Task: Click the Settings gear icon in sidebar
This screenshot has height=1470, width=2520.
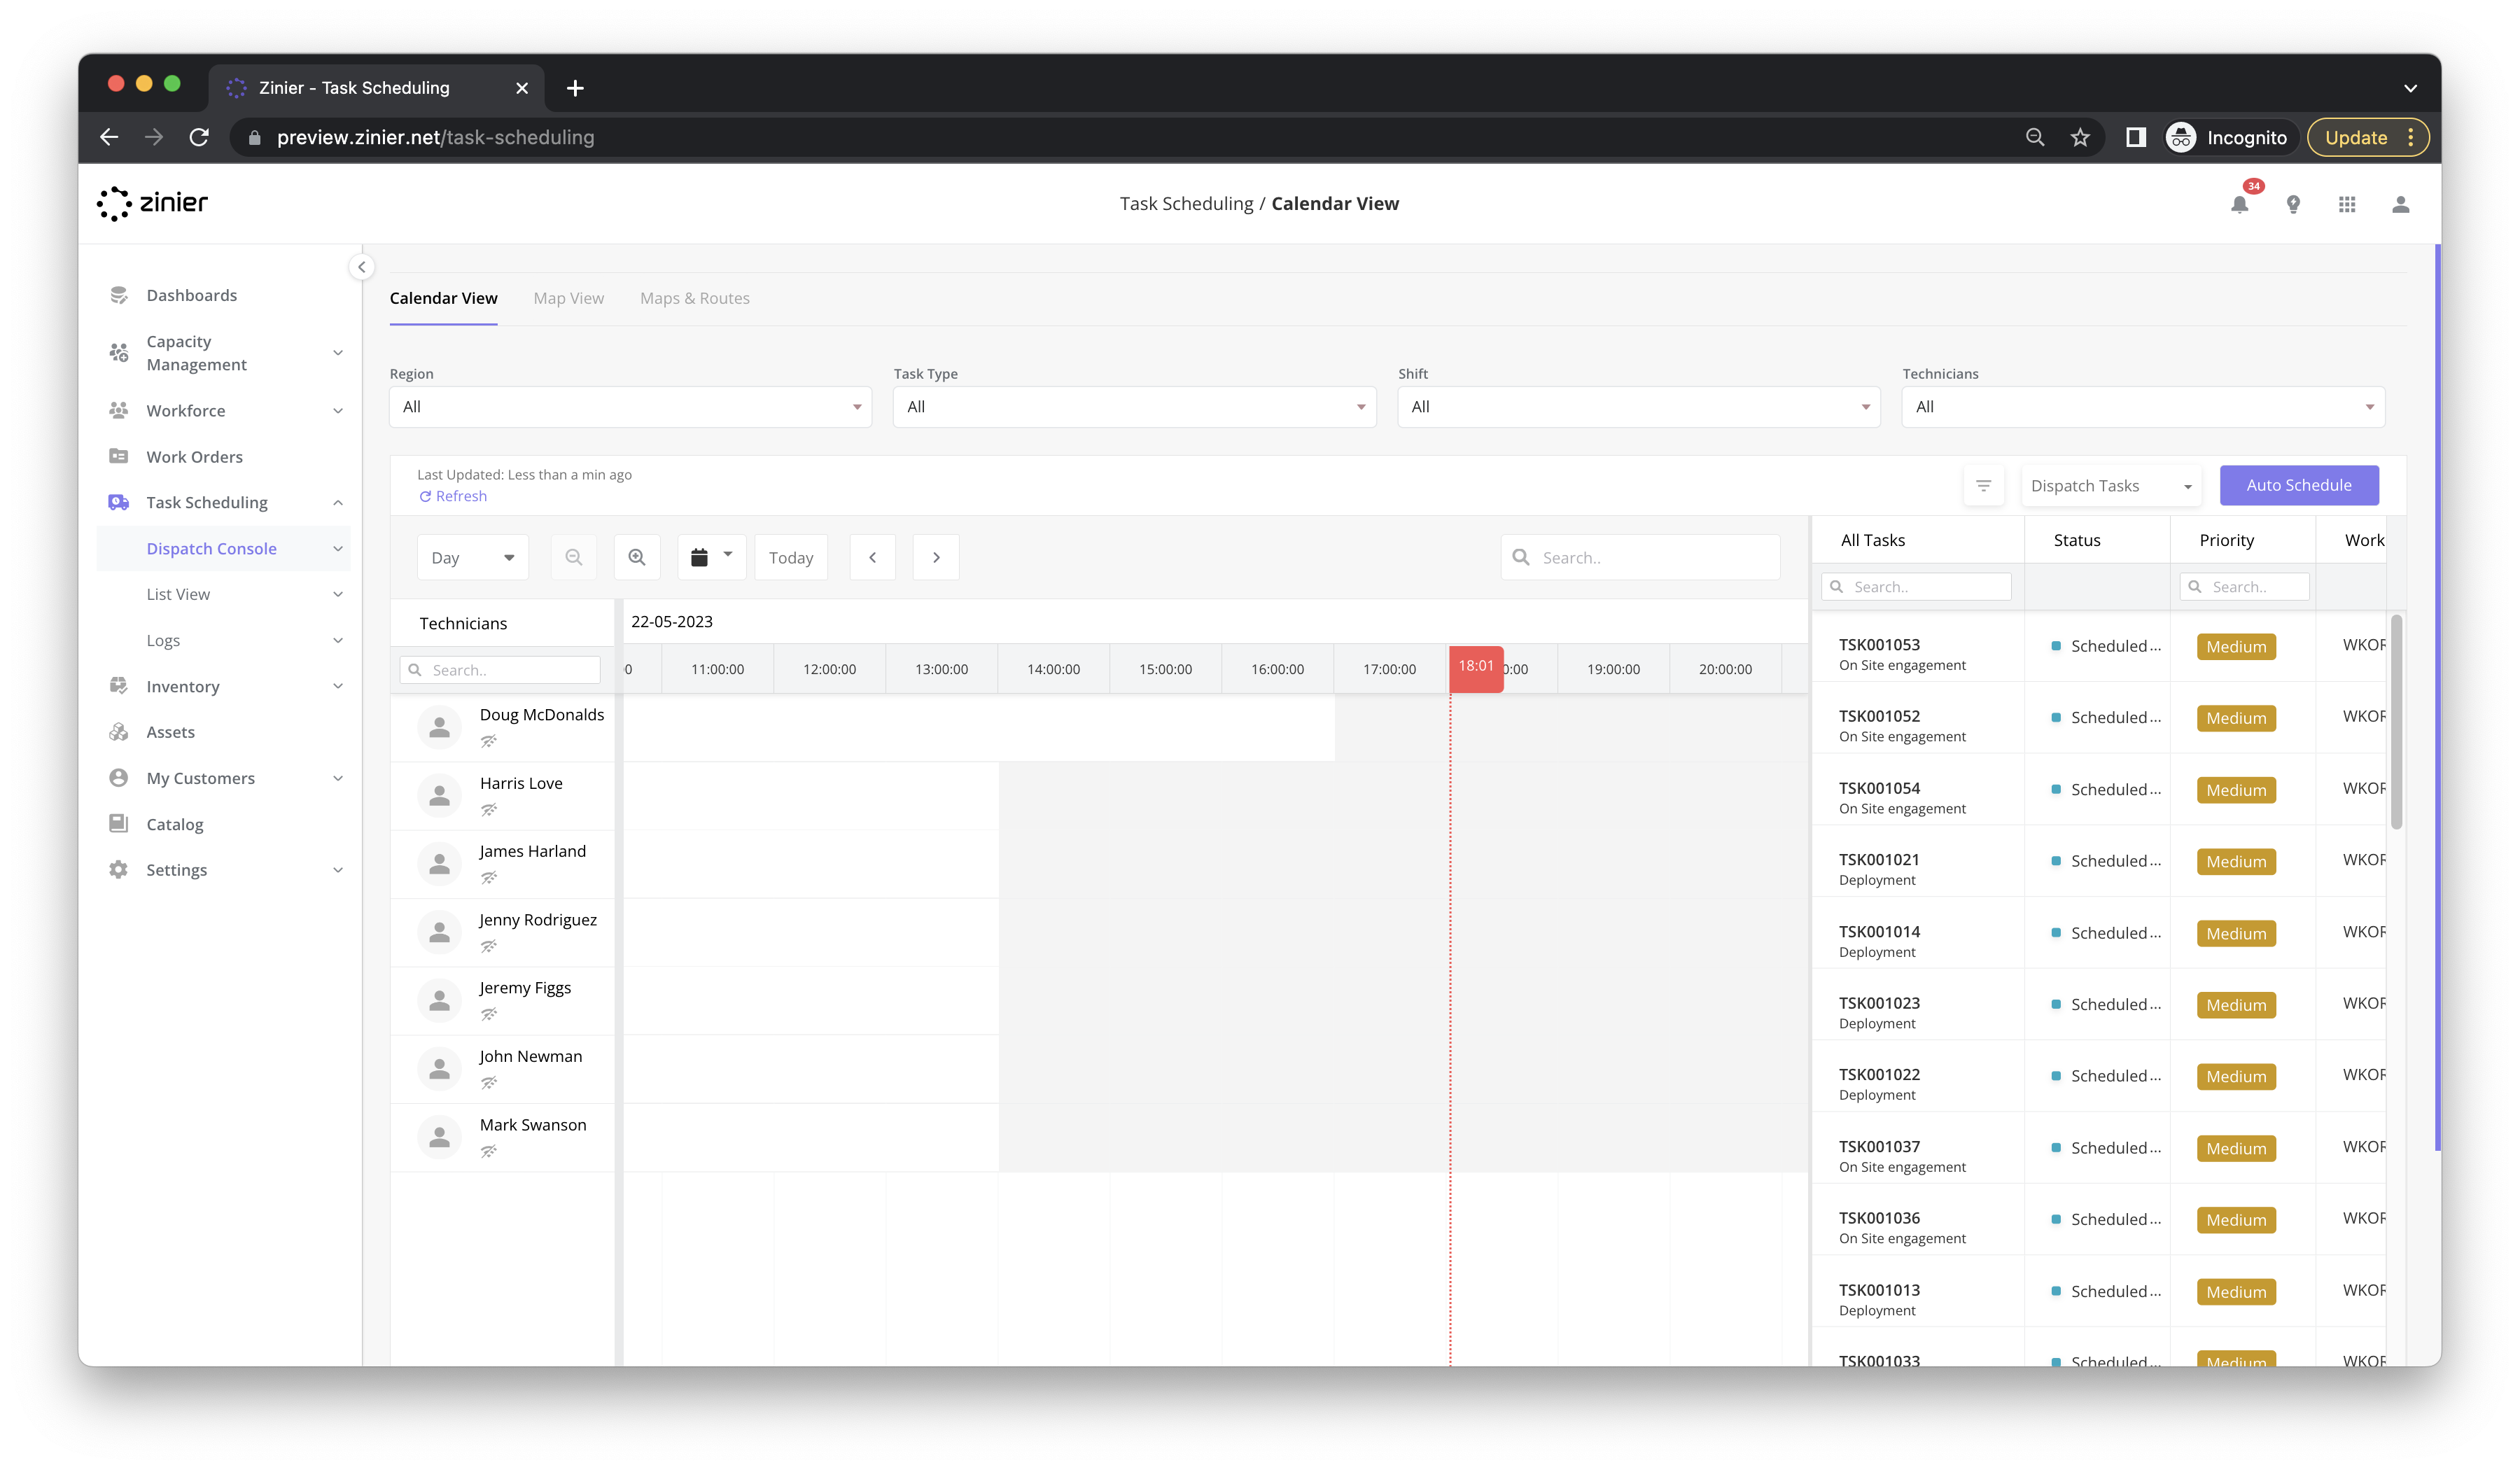Action: point(119,870)
